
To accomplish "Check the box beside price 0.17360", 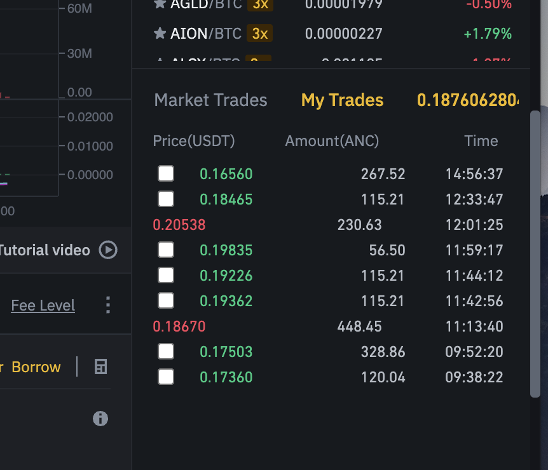I will tap(165, 377).
